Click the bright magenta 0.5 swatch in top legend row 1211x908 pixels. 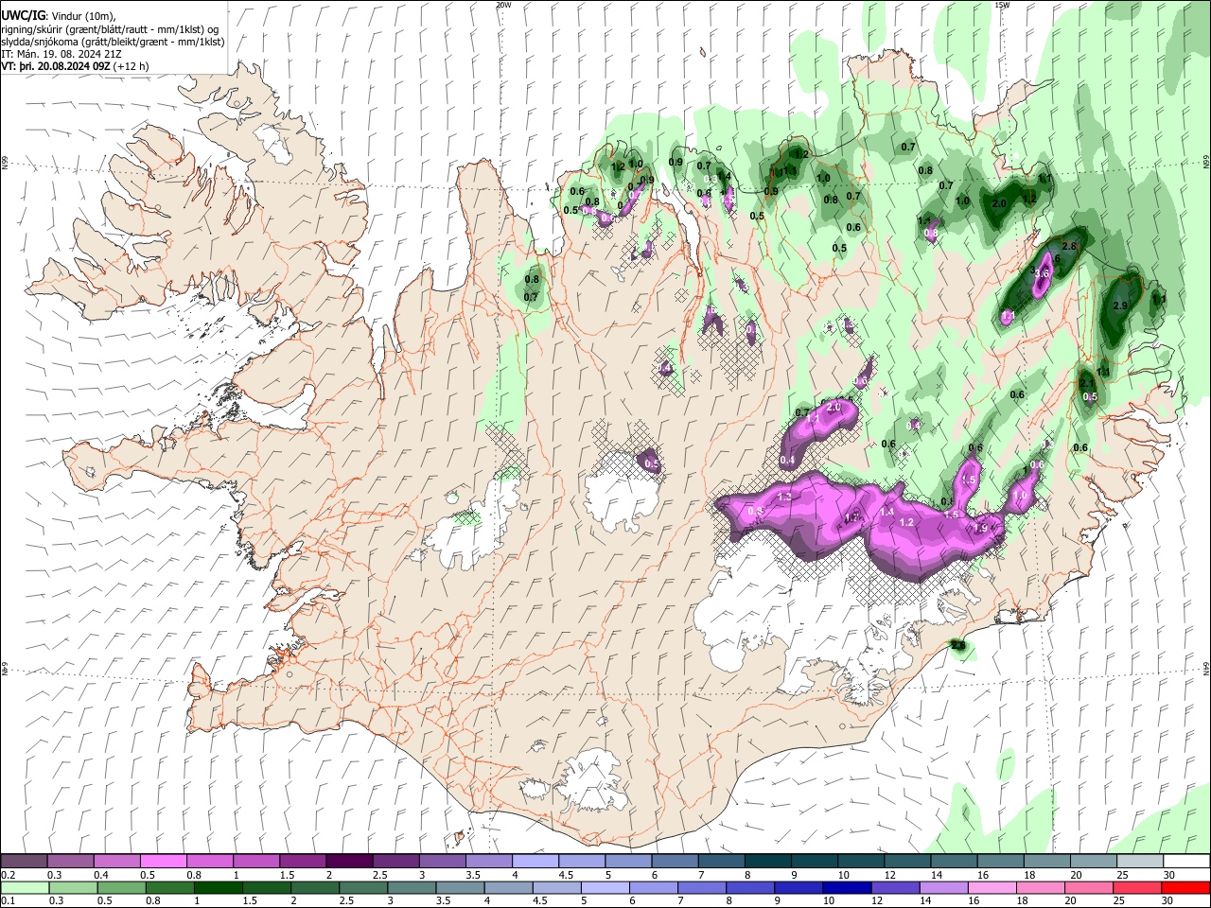(x=163, y=862)
